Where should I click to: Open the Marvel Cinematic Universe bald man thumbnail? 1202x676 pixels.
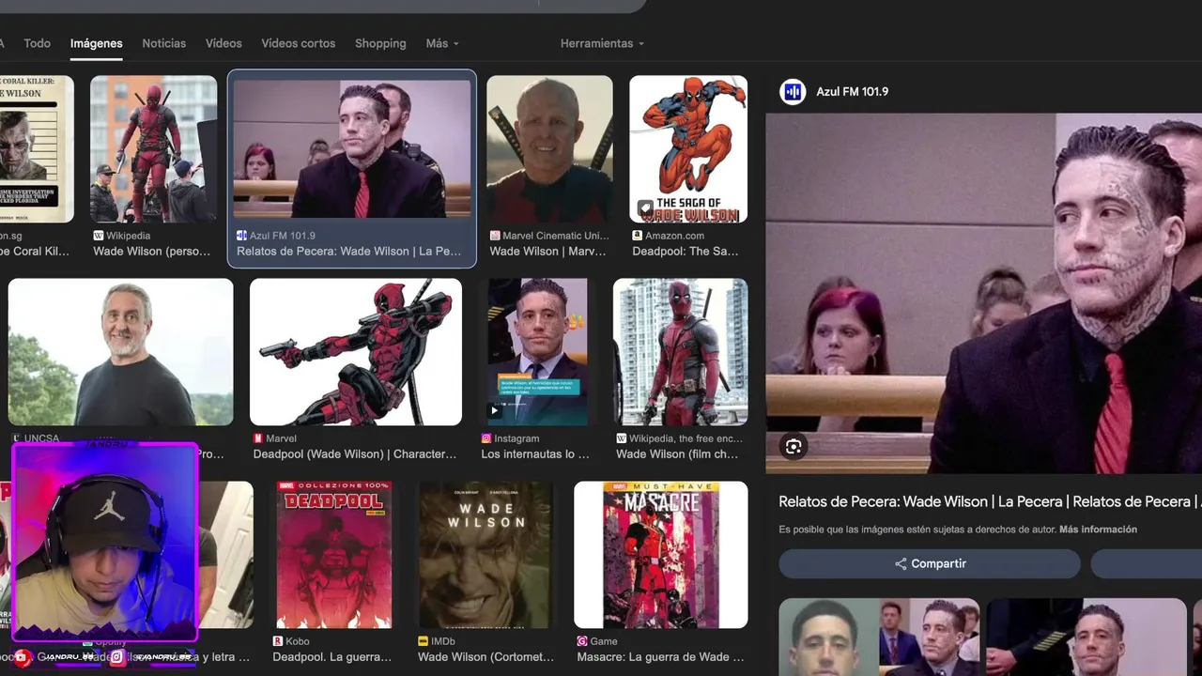click(549, 149)
